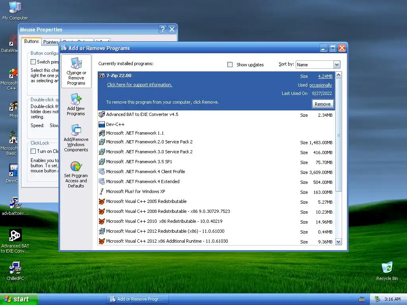
Task: Select Add New Programs in sidebar
Action: 76,104
